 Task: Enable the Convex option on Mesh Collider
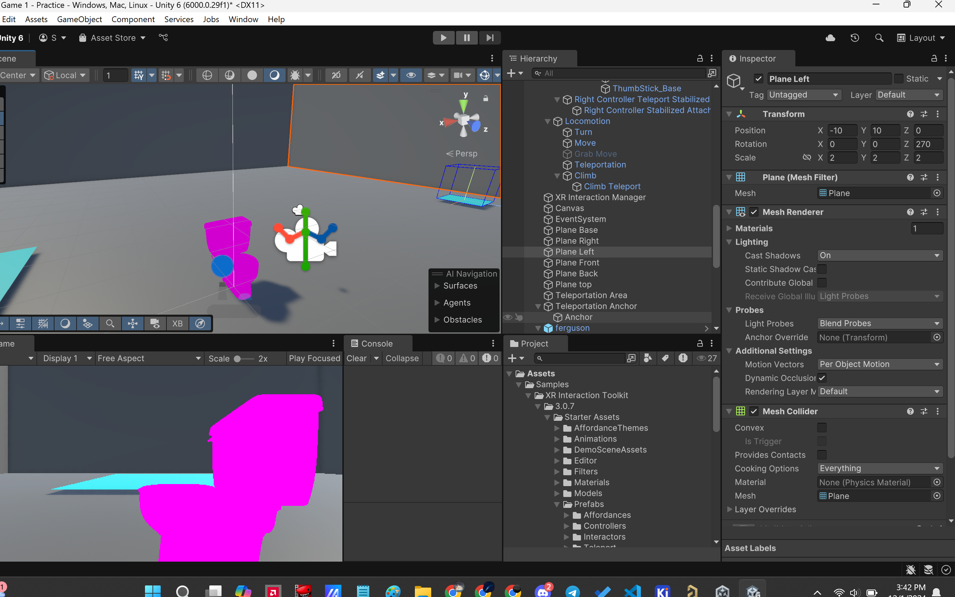[x=823, y=427]
